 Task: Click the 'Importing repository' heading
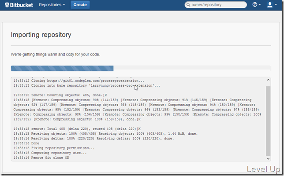pyautogui.click(x=41, y=35)
